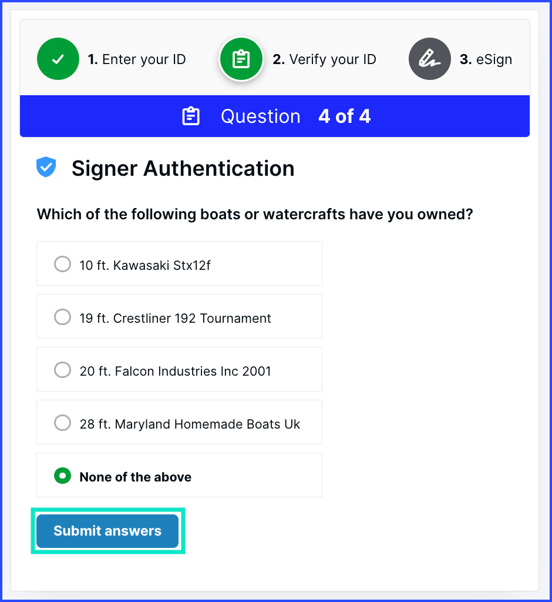Click the boats or watercrafts question text
552x602 pixels.
click(x=255, y=214)
